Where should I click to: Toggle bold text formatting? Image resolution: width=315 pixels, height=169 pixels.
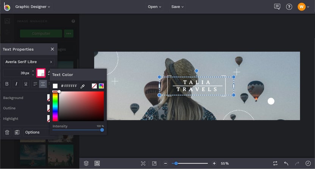(7, 84)
